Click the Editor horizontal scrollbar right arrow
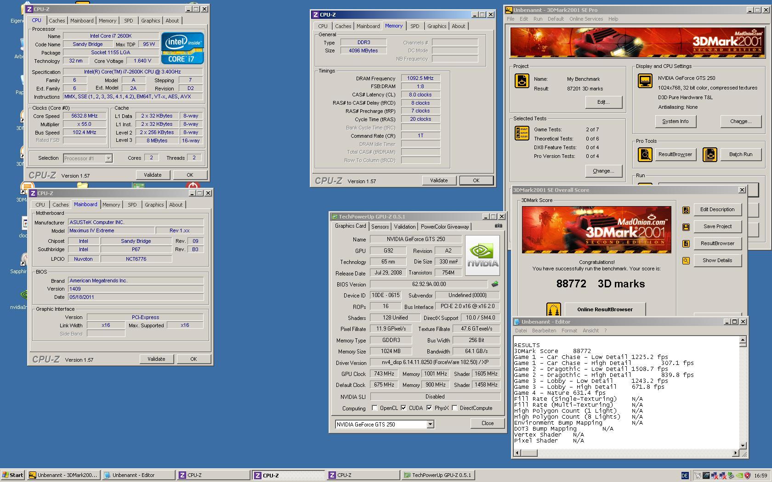 pos(735,453)
